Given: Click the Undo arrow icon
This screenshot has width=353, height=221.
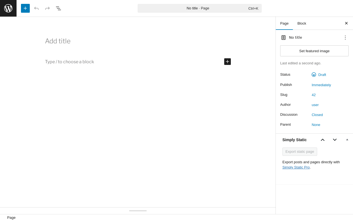Looking at the screenshot, I should [x=36, y=8].
